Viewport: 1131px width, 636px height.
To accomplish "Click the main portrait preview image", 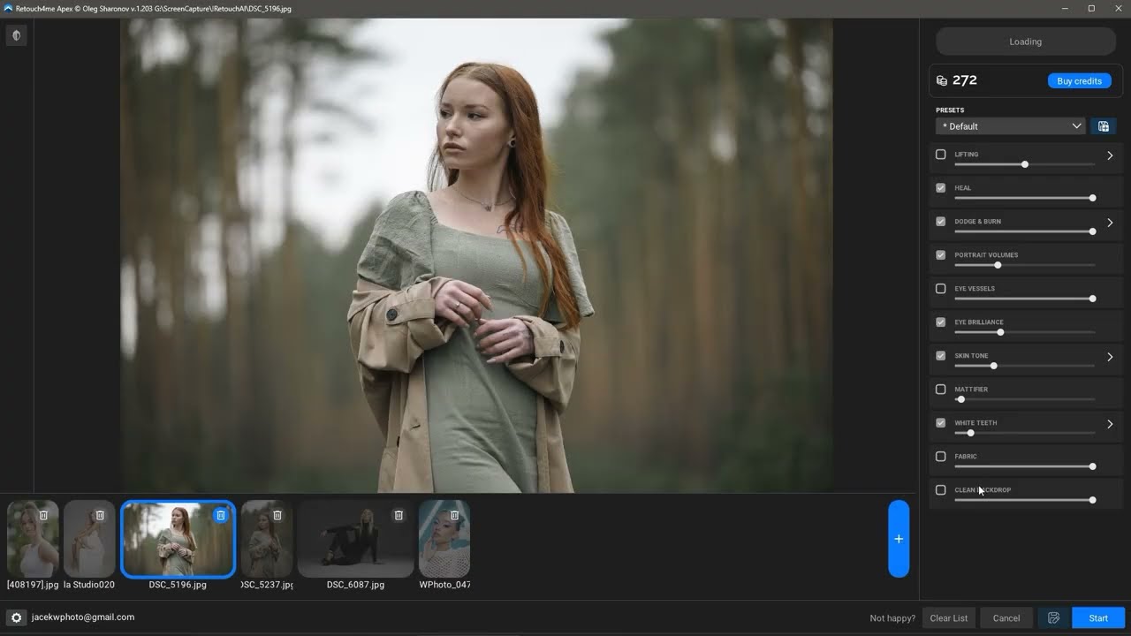I will click(476, 256).
